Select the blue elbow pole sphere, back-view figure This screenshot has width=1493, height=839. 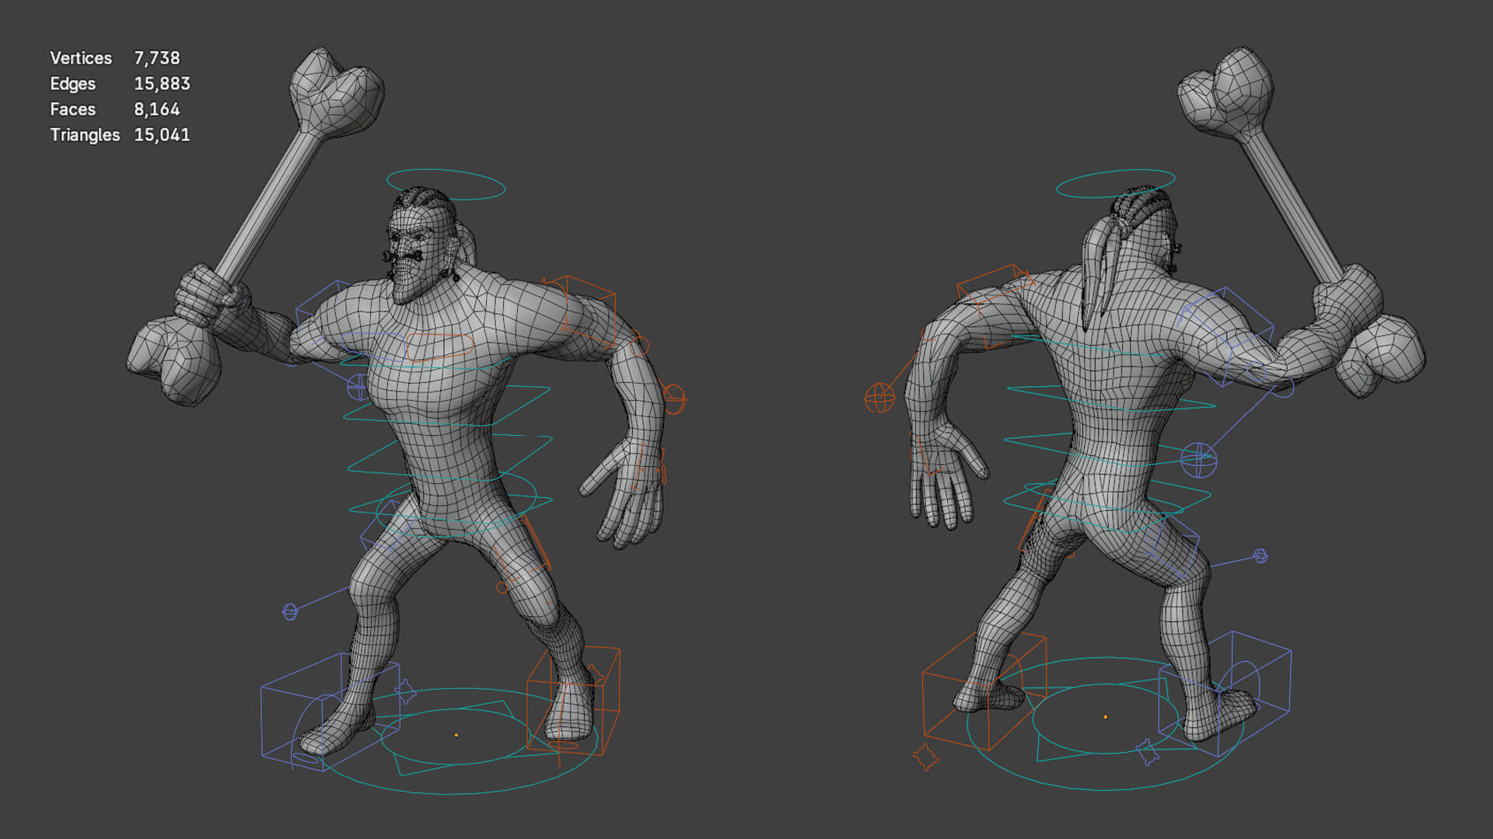coord(1198,460)
